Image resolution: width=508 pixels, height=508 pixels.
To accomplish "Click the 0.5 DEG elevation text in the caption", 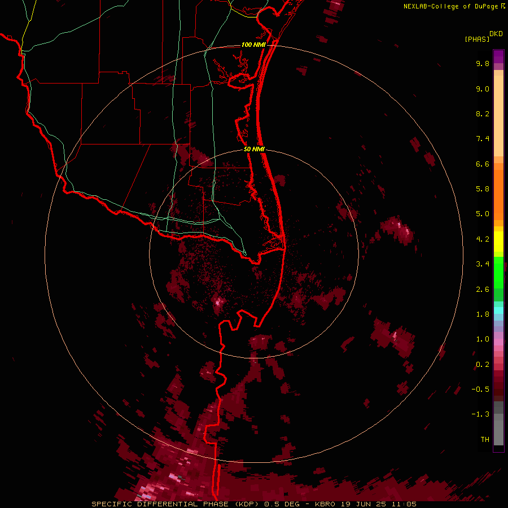I will (282, 504).
